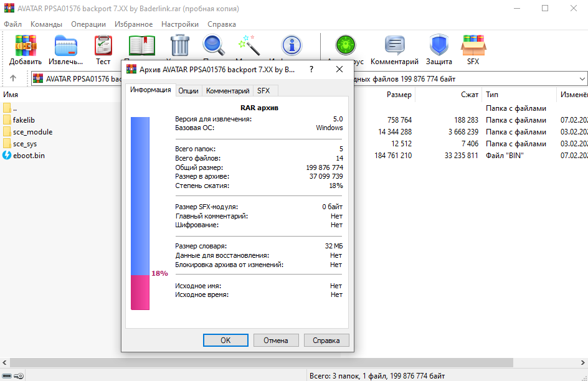This screenshot has width=588, height=381.
Task: Open the book-shaped View toolbar icon
Action: (x=142, y=45)
